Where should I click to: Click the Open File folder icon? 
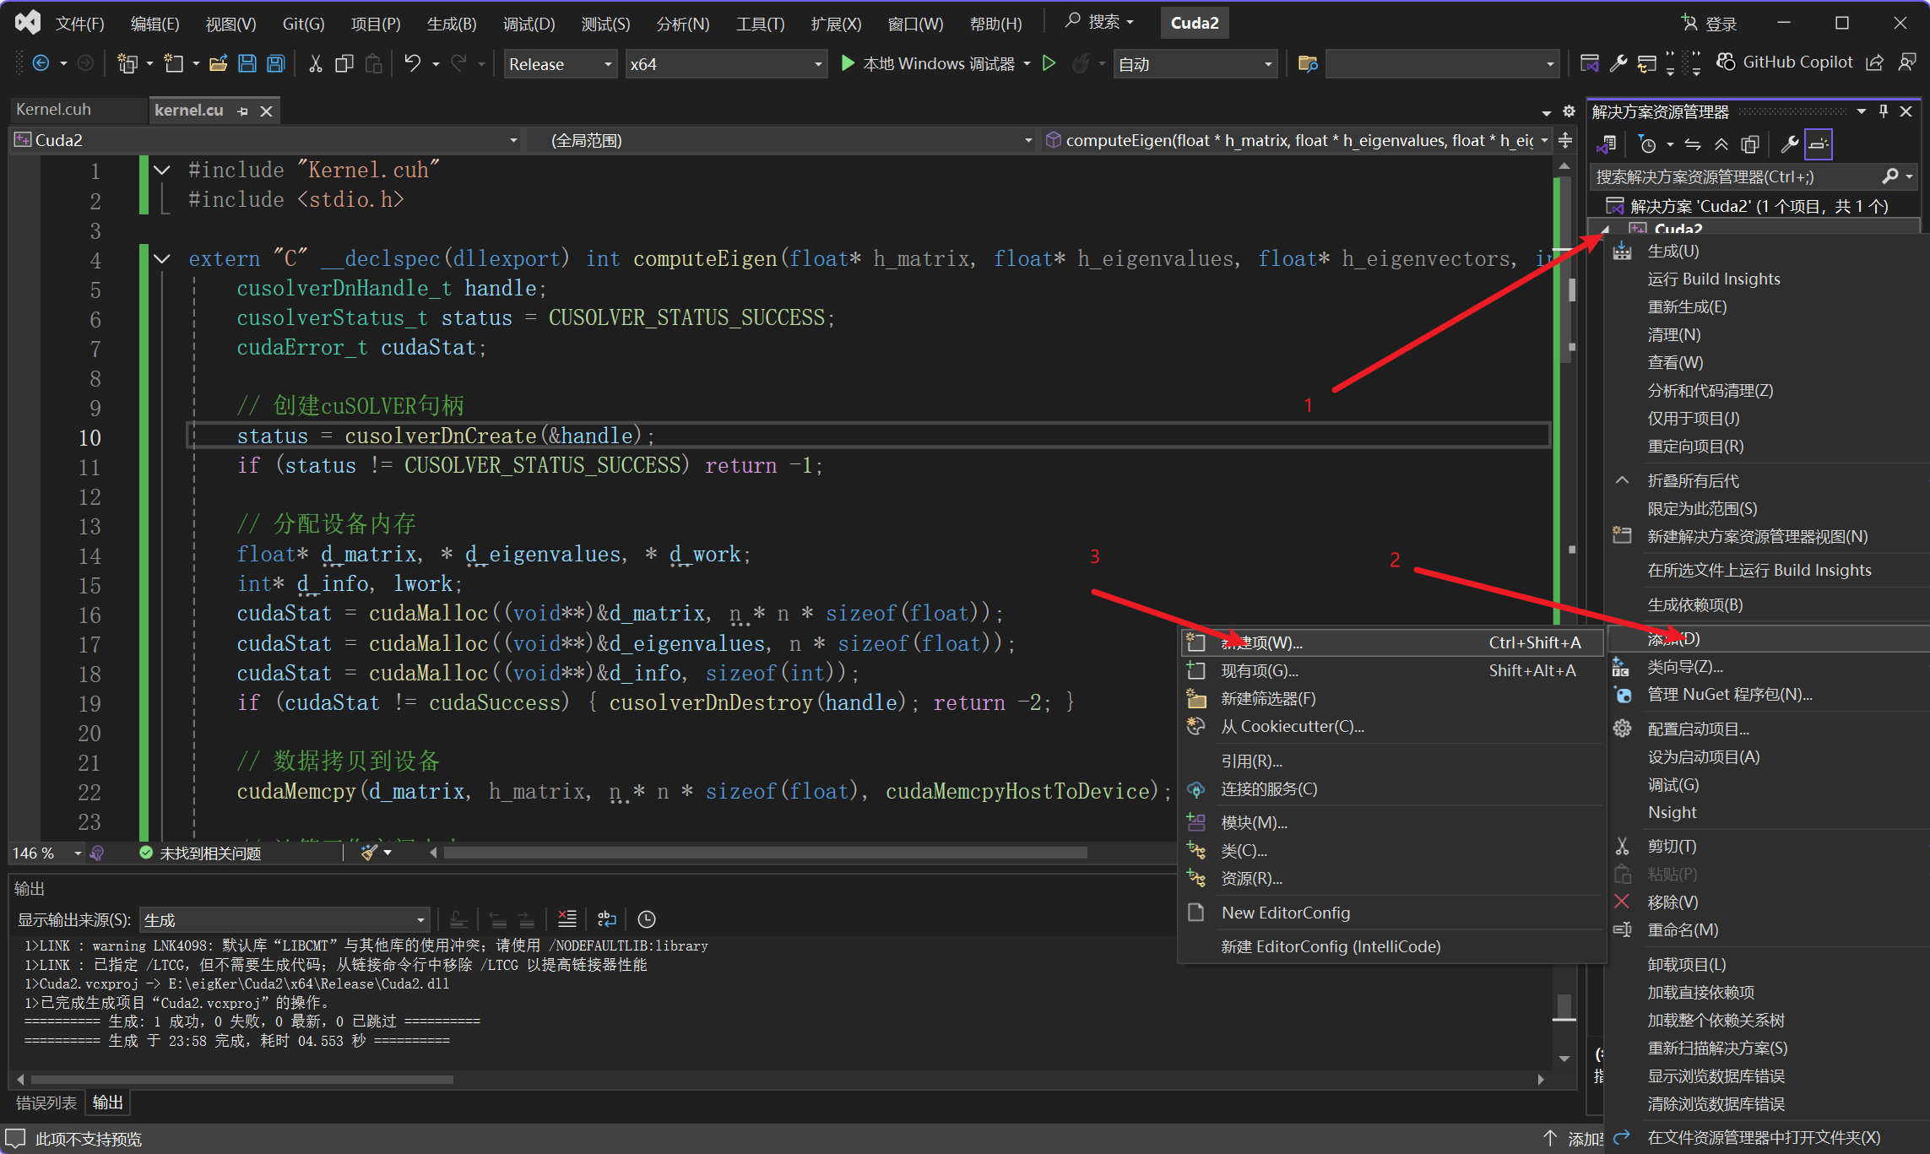coord(218,63)
